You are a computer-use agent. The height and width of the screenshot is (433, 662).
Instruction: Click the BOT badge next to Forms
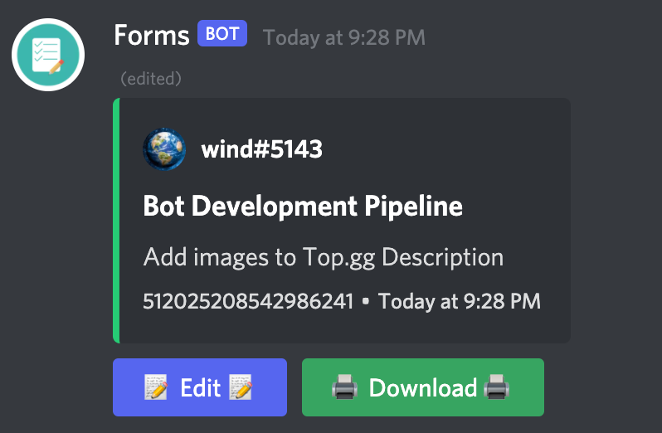pyautogui.click(x=221, y=35)
